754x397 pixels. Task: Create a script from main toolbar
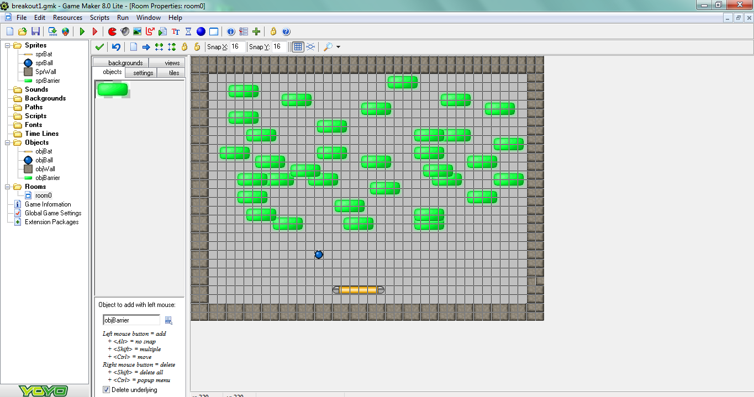coord(163,31)
